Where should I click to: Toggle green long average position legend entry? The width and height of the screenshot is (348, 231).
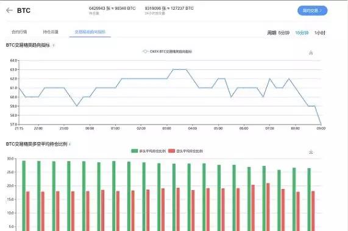pos(149,151)
